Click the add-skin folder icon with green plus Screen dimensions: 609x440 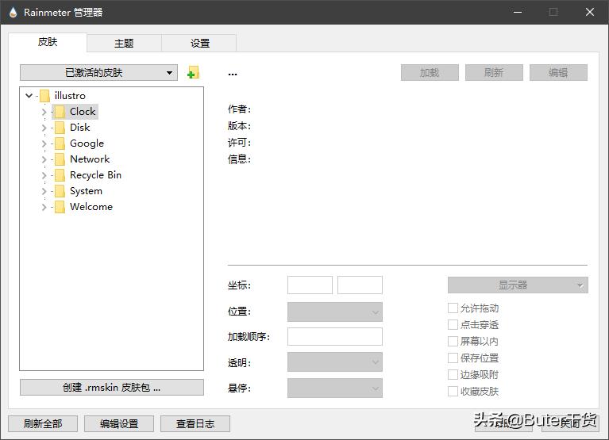pyautogui.click(x=193, y=72)
